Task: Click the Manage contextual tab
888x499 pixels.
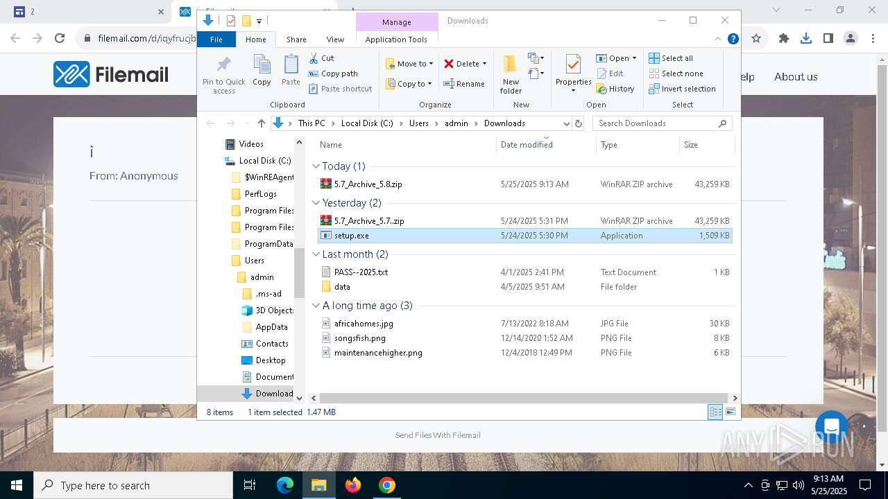Action: click(x=397, y=22)
